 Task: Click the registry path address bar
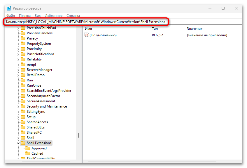tap(87, 22)
